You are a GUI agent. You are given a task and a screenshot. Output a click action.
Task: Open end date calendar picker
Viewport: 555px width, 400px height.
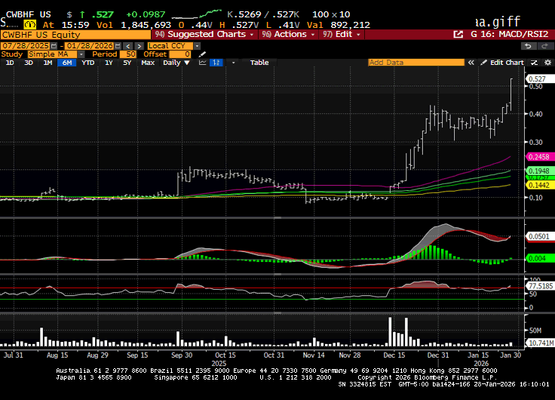pos(118,46)
